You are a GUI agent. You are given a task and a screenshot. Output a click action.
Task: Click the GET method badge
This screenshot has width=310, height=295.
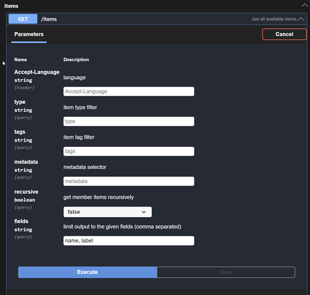(23, 19)
